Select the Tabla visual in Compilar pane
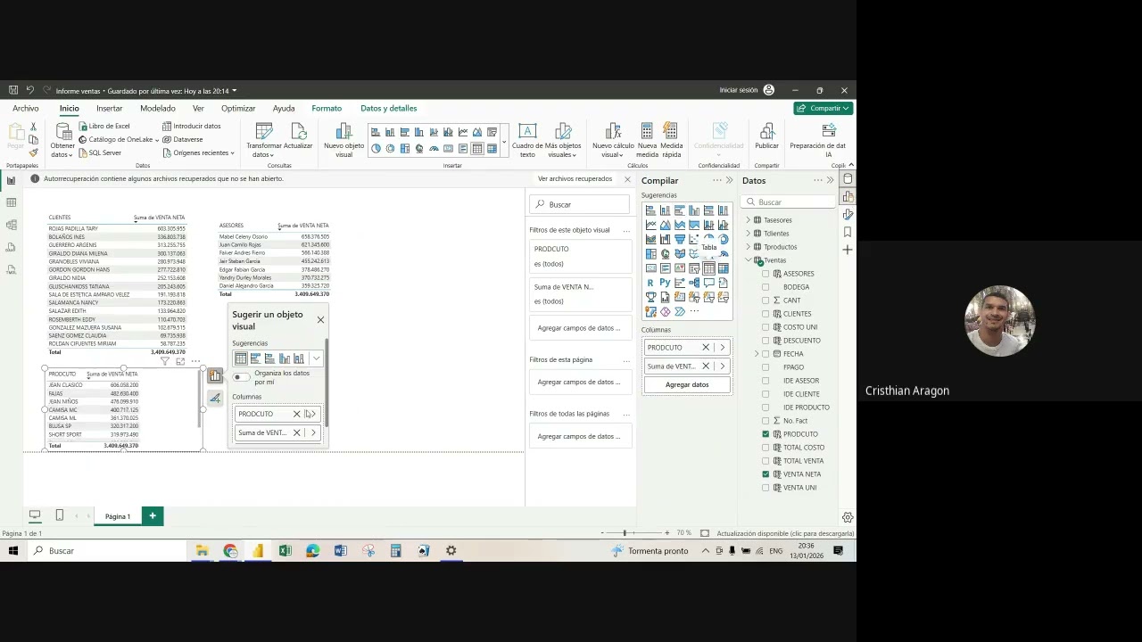 pyautogui.click(x=708, y=268)
